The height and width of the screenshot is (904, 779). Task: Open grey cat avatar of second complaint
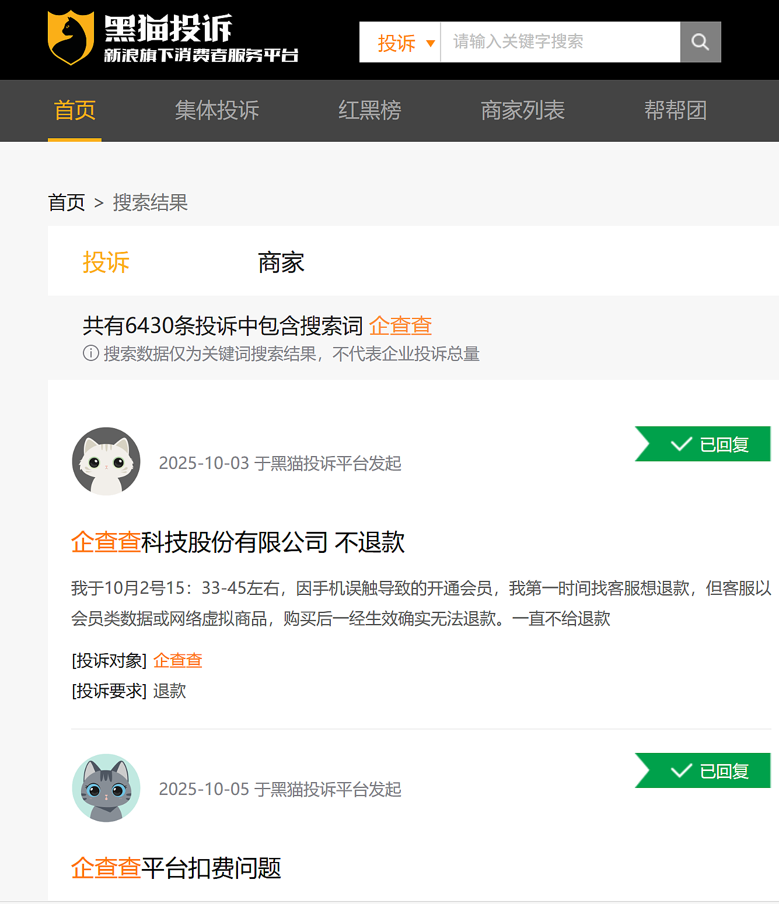click(106, 788)
